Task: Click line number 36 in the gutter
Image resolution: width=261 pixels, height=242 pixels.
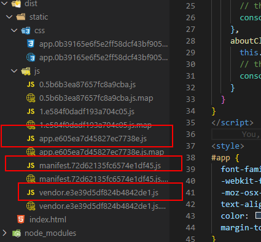Action: (190, 135)
